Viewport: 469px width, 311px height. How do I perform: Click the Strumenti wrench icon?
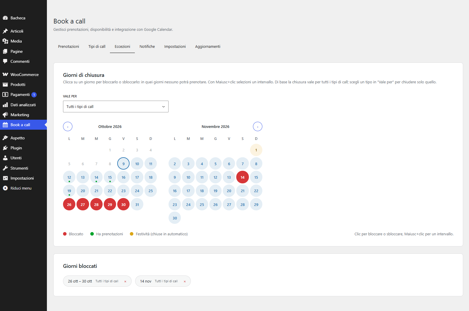(x=5, y=168)
